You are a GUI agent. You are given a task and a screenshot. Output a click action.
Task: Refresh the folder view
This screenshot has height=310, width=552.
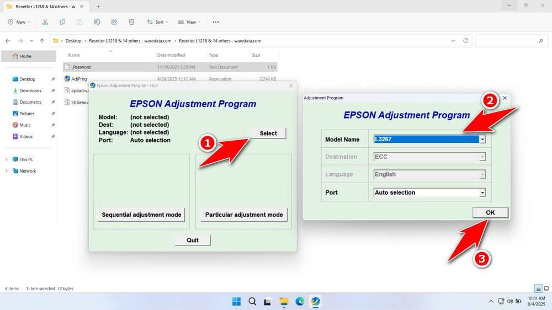(x=465, y=41)
